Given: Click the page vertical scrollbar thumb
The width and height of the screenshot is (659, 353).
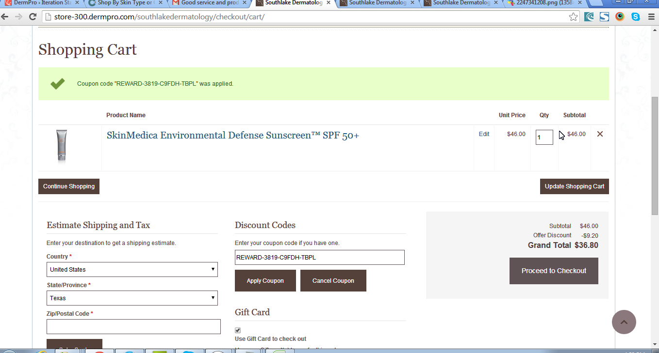Looking at the screenshot, I should [655, 155].
